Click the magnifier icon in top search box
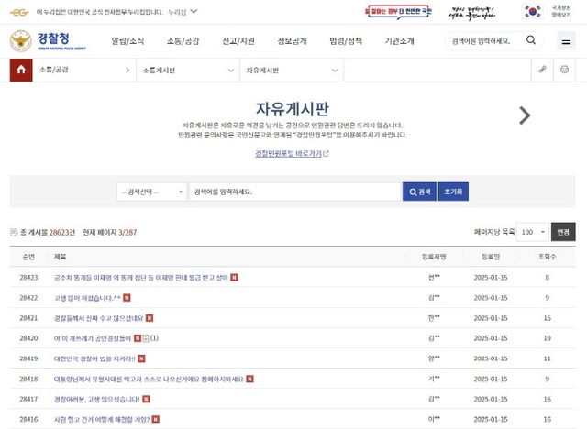Image resolution: width=587 pixels, height=429 pixels. point(531,41)
